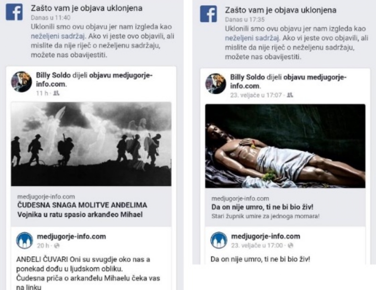Open the reclining Christ statue article image
Image resolution: width=376 pixels, height=290 pixels.
coord(285,146)
